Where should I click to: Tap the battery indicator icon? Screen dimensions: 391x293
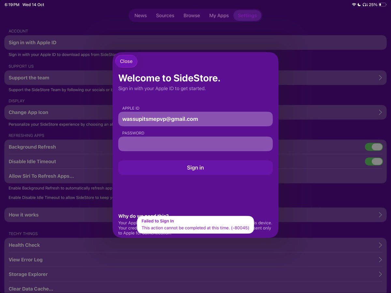382,5
